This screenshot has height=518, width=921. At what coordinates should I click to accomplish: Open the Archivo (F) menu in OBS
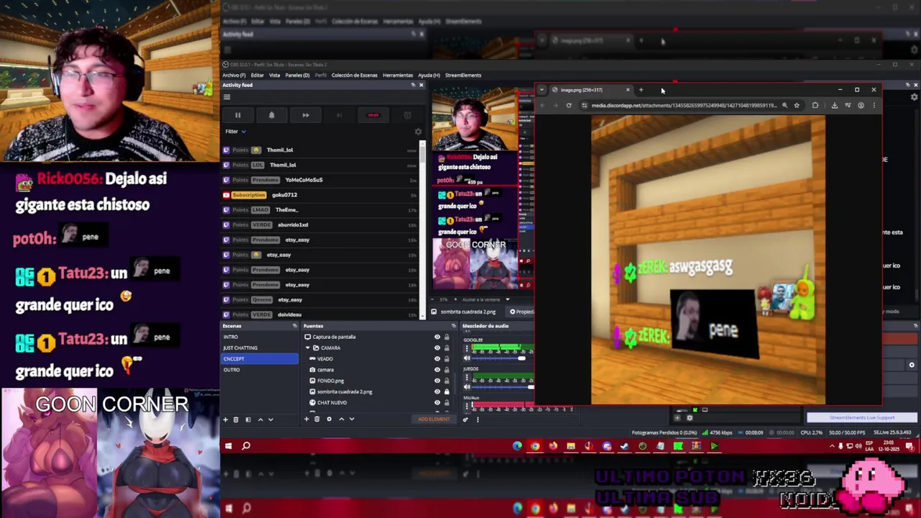pos(234,75)
